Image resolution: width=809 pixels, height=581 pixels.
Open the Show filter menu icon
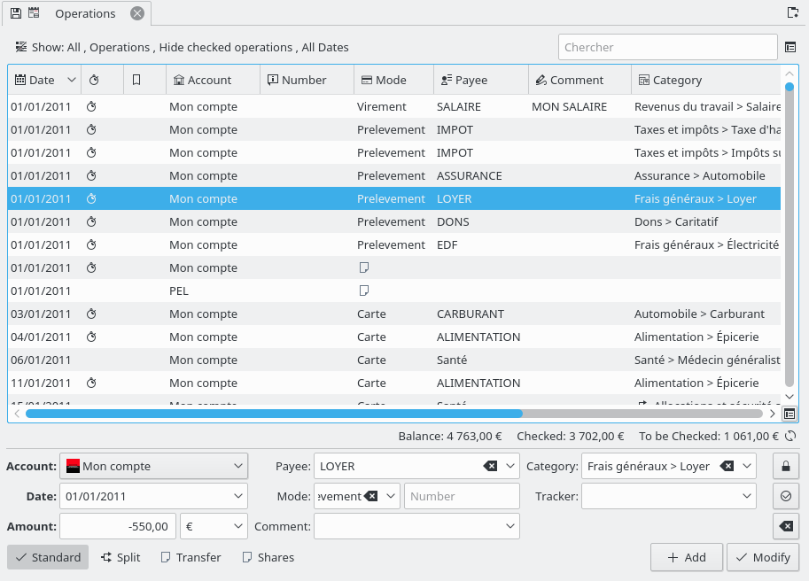point(20,47)
